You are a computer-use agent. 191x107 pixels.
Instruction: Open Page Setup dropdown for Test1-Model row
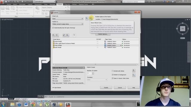pos(121,45)
